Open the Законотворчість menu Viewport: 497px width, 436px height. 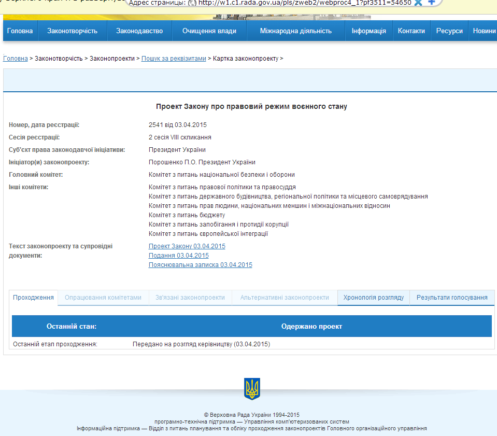click(x=72, y=31)
